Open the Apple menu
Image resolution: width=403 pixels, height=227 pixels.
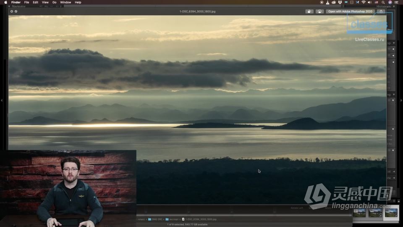[5, 2]
